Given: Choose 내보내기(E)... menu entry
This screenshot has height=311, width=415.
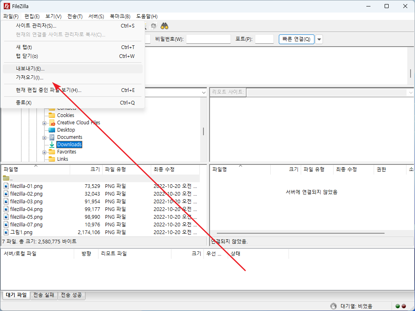Looking at the screenshot, I should click(73, 69).
